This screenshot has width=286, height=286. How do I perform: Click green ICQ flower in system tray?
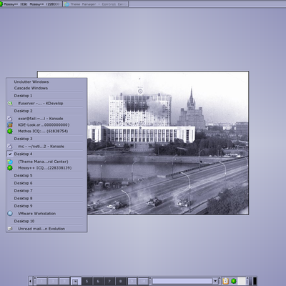click(x=234, y=281)
